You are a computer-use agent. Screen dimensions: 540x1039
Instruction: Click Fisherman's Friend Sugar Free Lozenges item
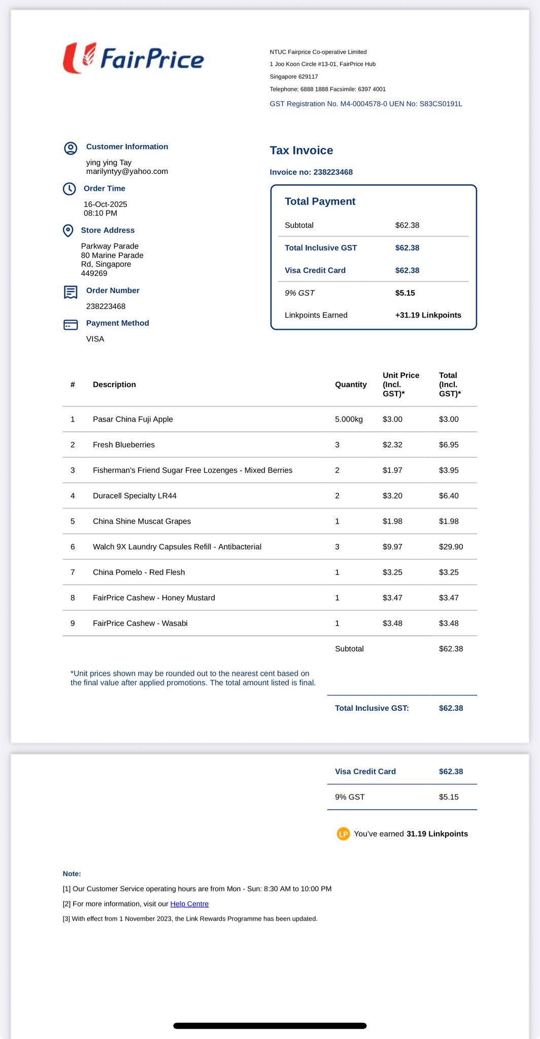[x=192, y=470]
